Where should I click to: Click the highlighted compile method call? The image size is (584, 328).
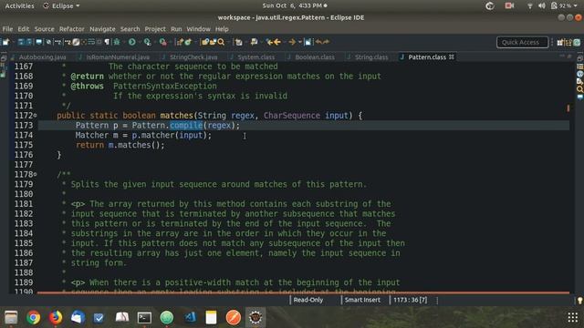186,126
